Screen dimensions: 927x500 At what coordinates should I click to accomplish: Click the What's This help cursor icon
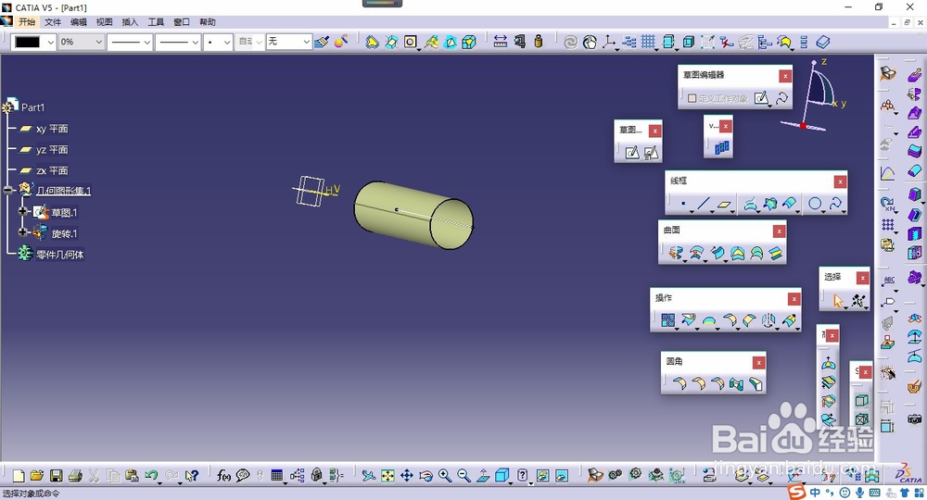click(x=191, y=475)
